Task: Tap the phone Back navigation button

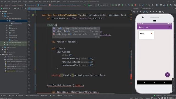Action: point(144,82)
